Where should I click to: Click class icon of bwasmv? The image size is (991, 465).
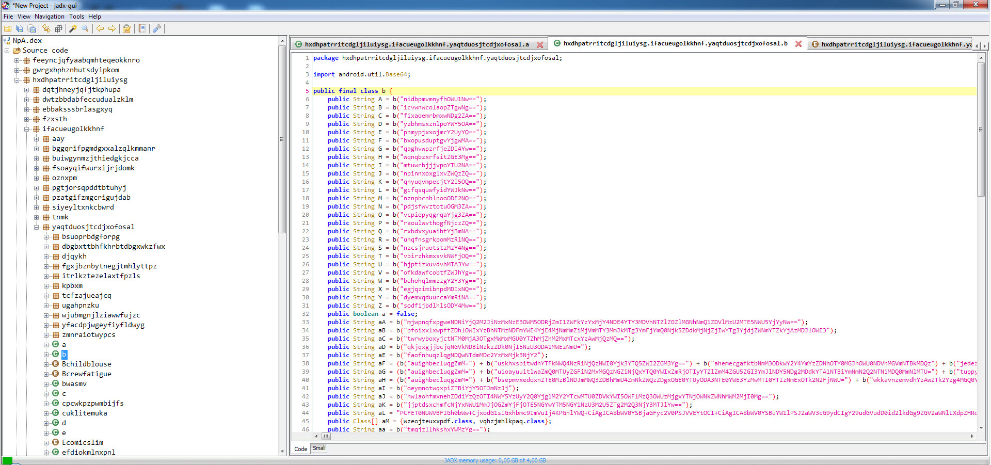pos(55,383)
